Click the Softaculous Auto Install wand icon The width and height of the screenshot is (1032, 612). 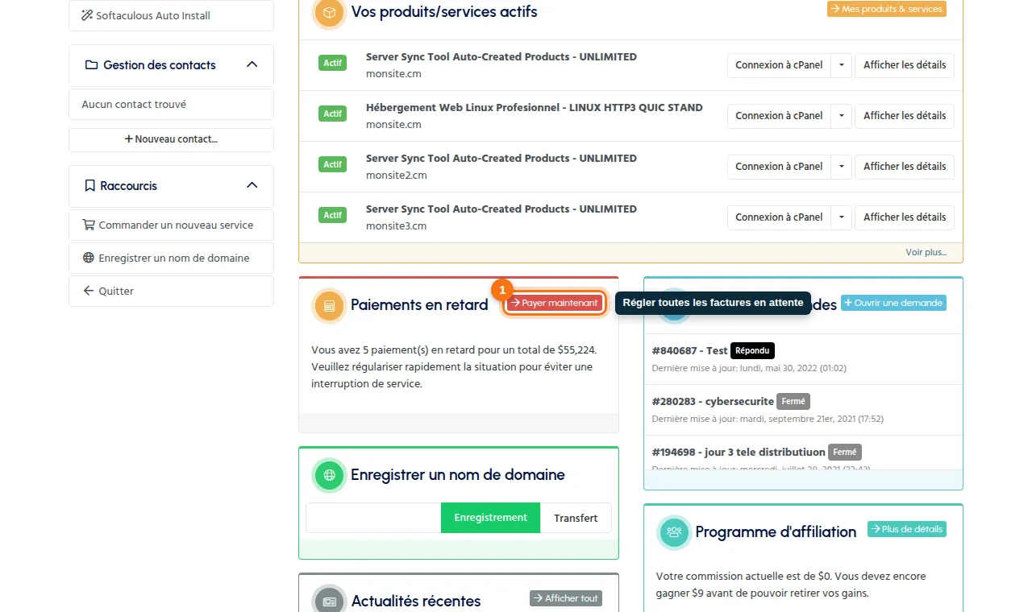tap(87, 15)
